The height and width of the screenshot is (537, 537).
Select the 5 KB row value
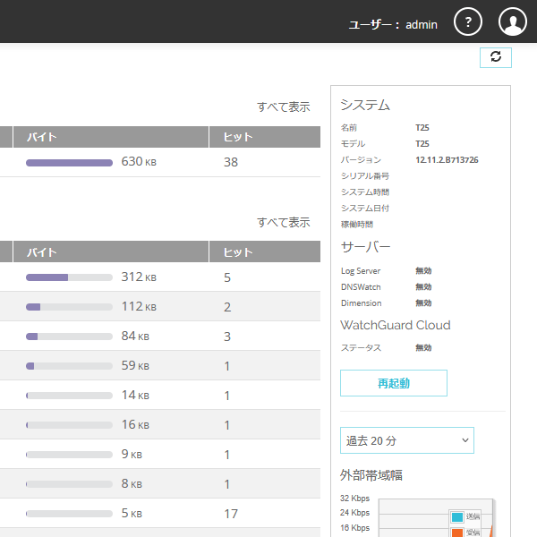pyautogui.click(x=132, y=513)
